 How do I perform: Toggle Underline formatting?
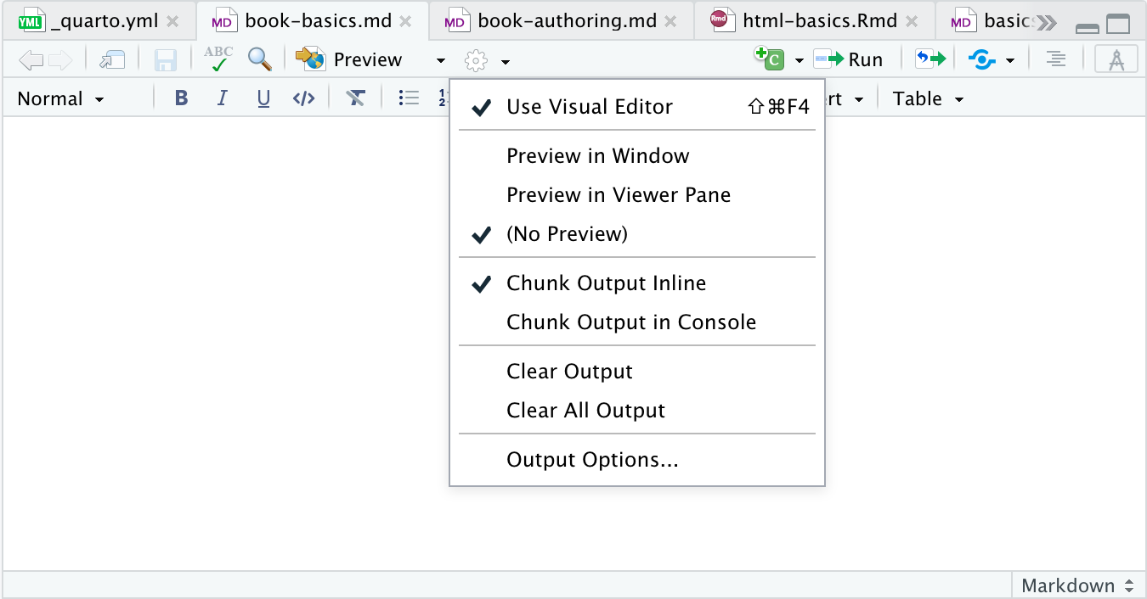pyautogui.click(x=263, y=98)
